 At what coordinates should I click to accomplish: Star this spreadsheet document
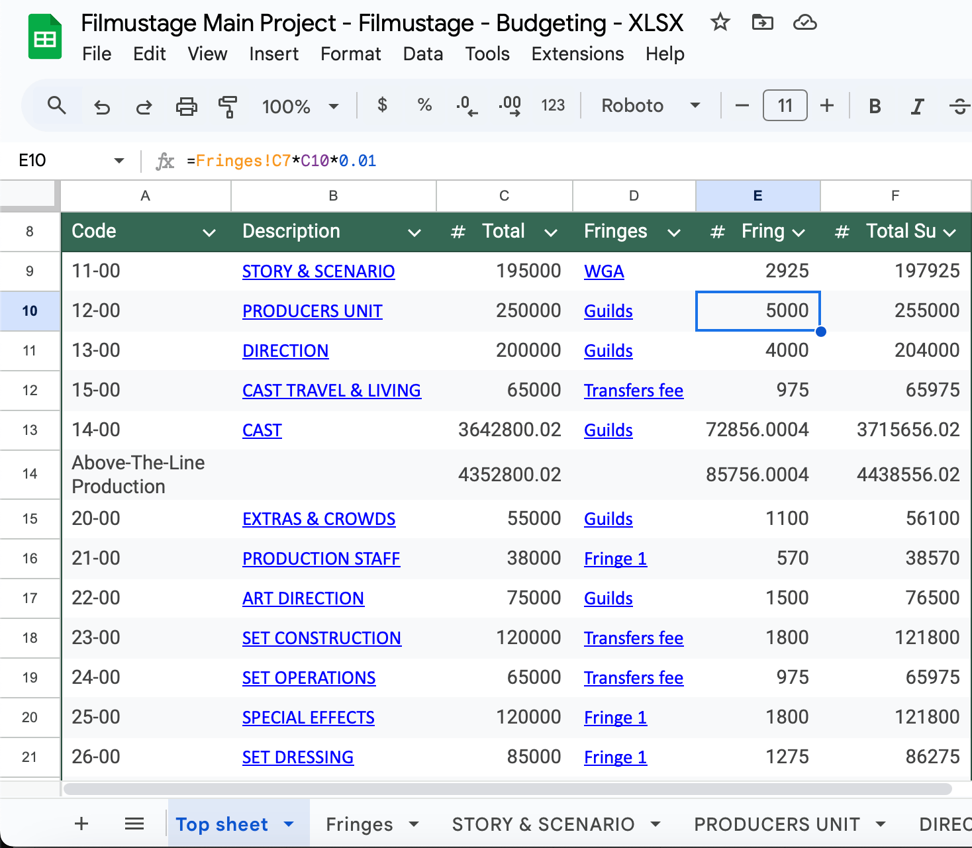click(x=720, y=23)
